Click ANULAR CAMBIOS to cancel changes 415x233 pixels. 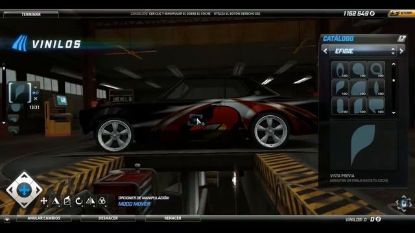pos(44,218)
